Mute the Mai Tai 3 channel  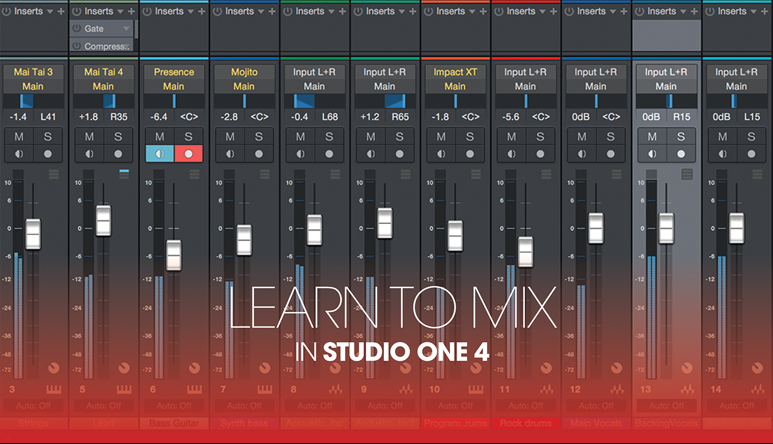[19, 137]
